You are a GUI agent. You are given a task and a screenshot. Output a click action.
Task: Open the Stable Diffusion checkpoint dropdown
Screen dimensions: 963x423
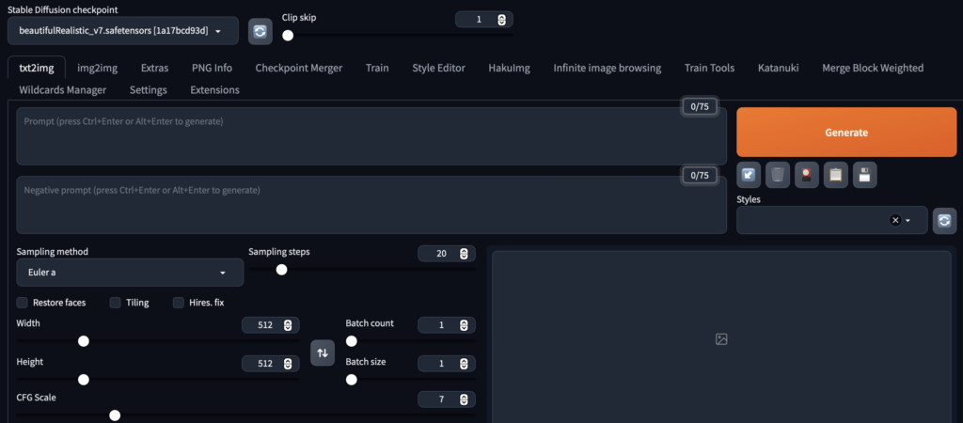(123, 31)
